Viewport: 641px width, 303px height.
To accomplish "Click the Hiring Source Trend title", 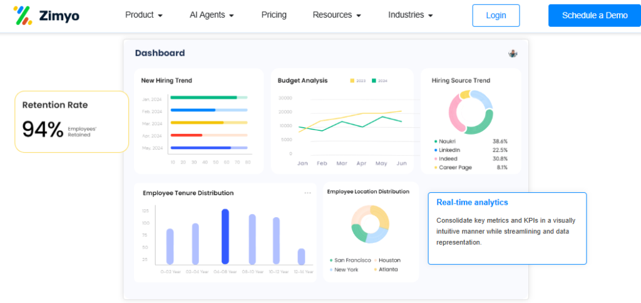I will pyautogui.click(x=461, y=81).
